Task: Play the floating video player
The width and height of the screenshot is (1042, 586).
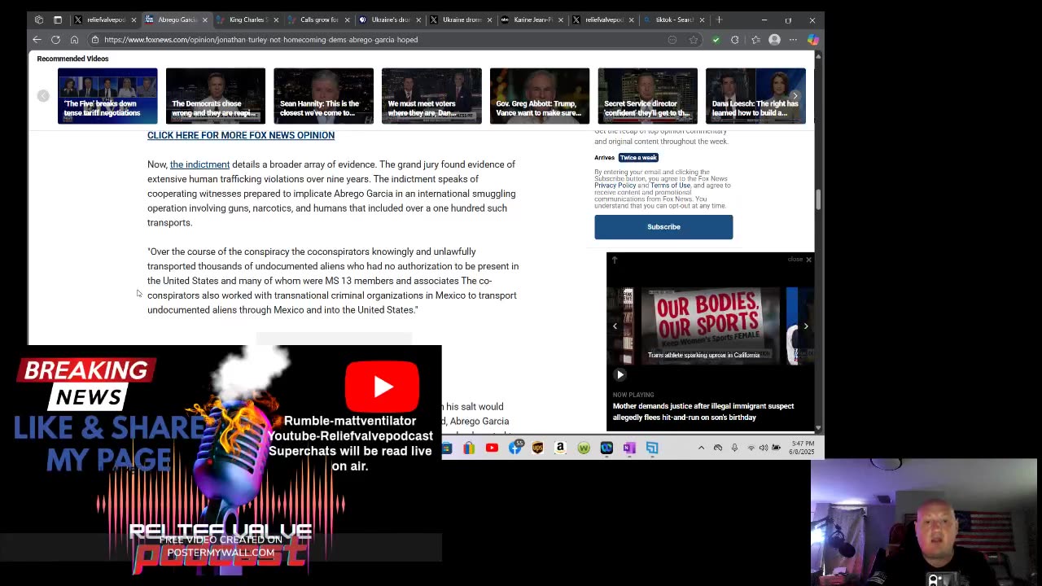Action: point(620,375)
